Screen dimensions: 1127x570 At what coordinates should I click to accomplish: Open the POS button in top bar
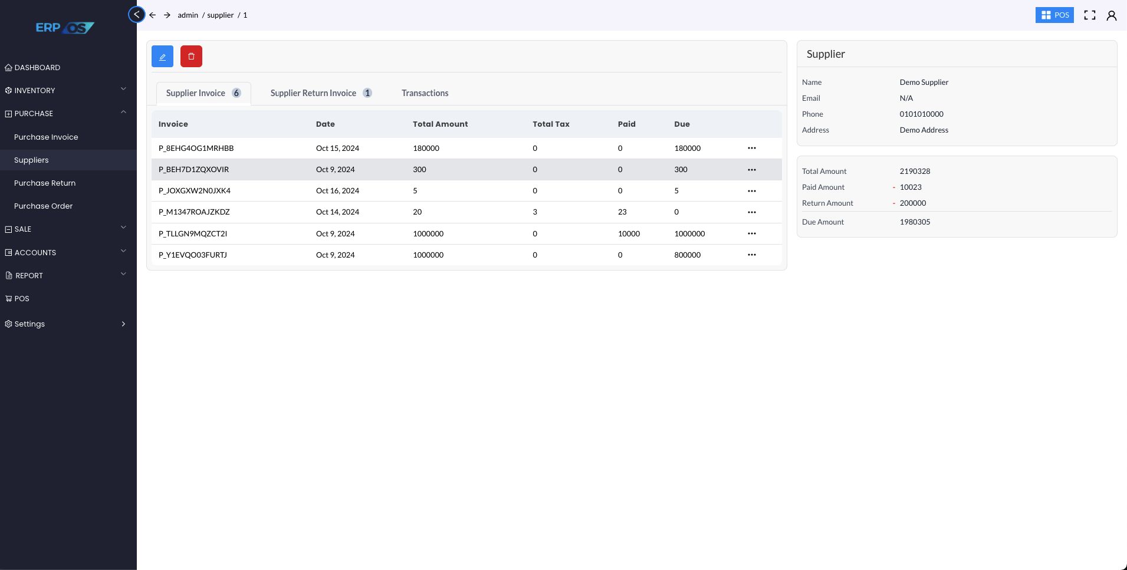click(x=1054, y=15)
